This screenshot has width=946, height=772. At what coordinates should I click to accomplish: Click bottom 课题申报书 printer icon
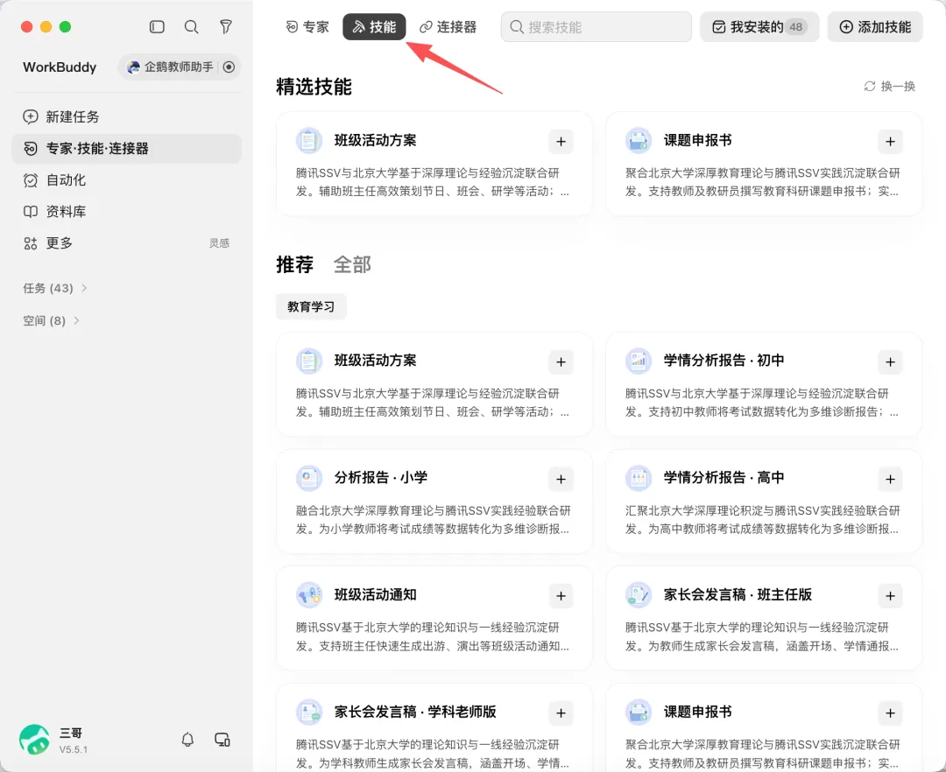point(639,712)
